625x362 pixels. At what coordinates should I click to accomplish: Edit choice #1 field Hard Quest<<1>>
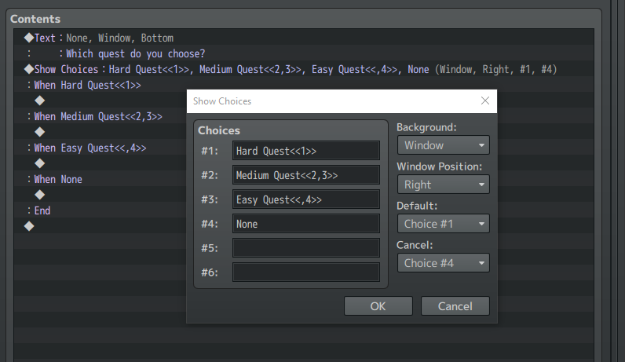tap(306, 151)
